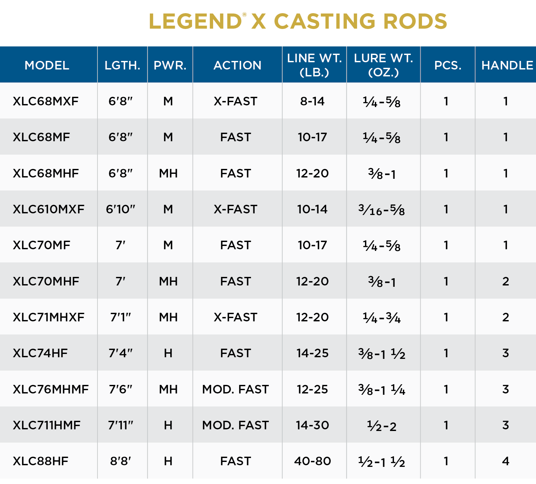Click the Legend X Casting Rods title
Viewport: 536px width, 484px height.
pyautogui.click(x=298, y=21)
